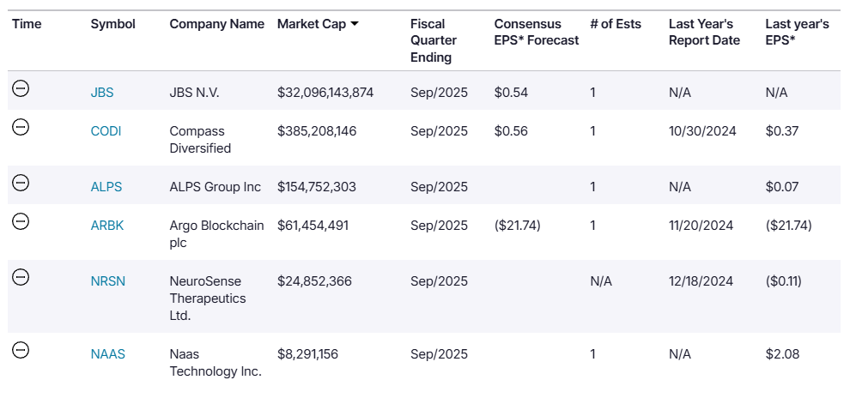Click the Fiscal Quarter Ending header
Screen dimensions: 850x404
pyautogui.click(x=434, y=40)
